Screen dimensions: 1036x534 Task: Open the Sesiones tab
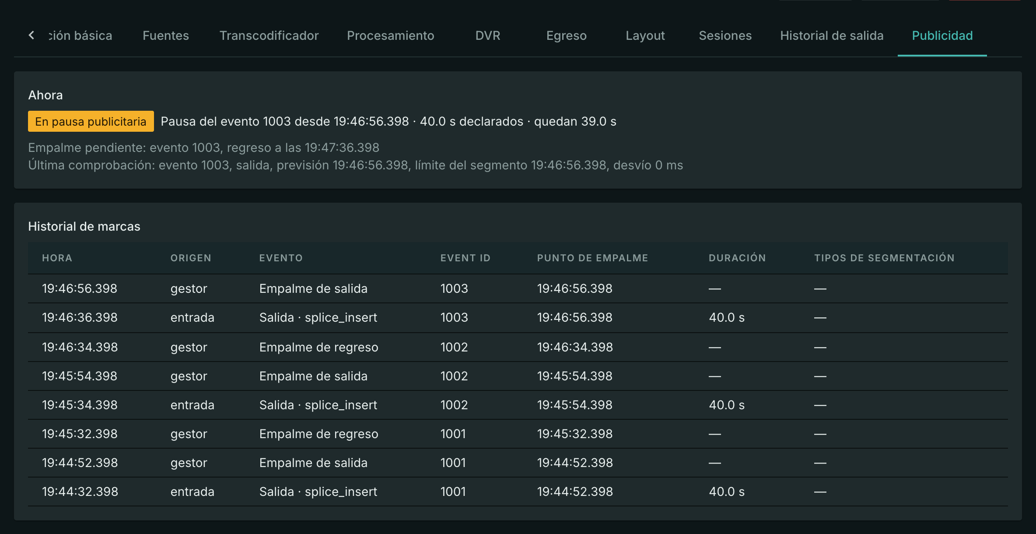coord(725,35)
